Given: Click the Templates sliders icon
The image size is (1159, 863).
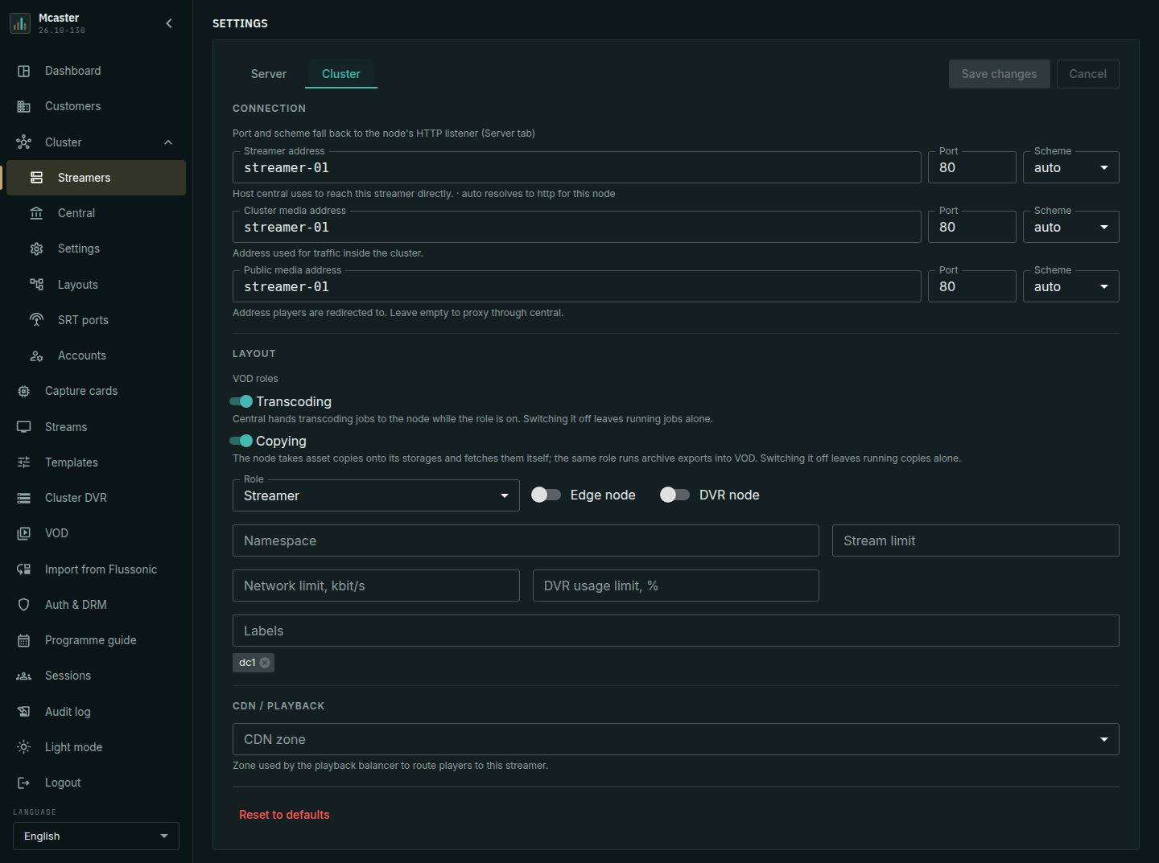Looking at the screenshot, I should tap(24, 462).
